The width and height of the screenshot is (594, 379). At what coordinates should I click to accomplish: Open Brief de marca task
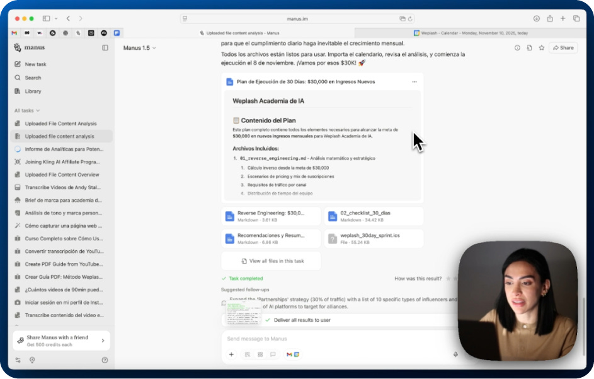pos(61,201)
